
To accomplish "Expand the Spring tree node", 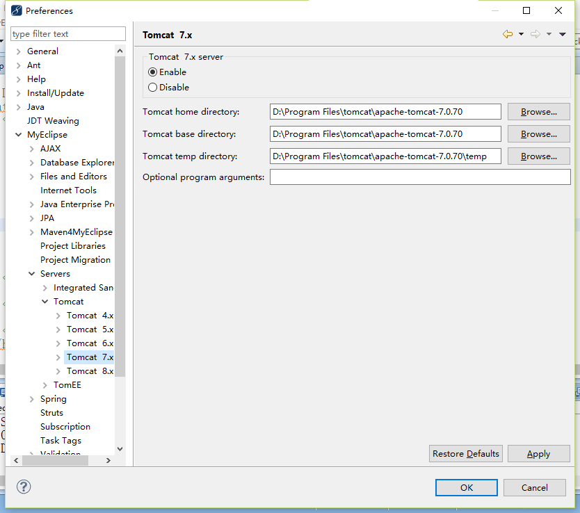I will pos(32,399).
